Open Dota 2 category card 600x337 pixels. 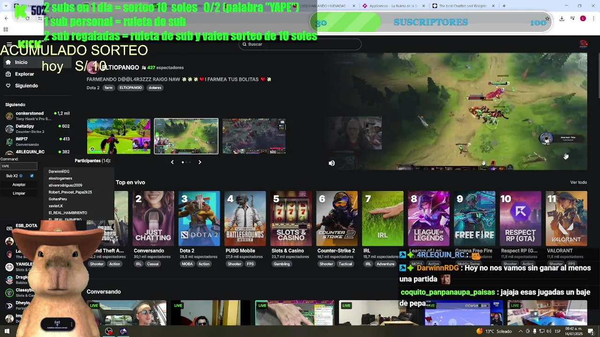[199, 219]
